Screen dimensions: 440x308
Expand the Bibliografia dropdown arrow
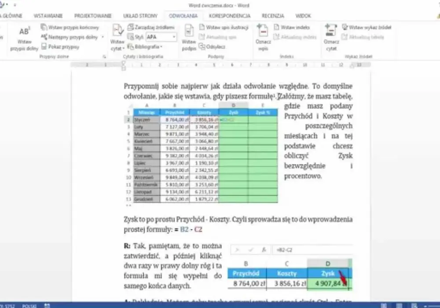161,47
